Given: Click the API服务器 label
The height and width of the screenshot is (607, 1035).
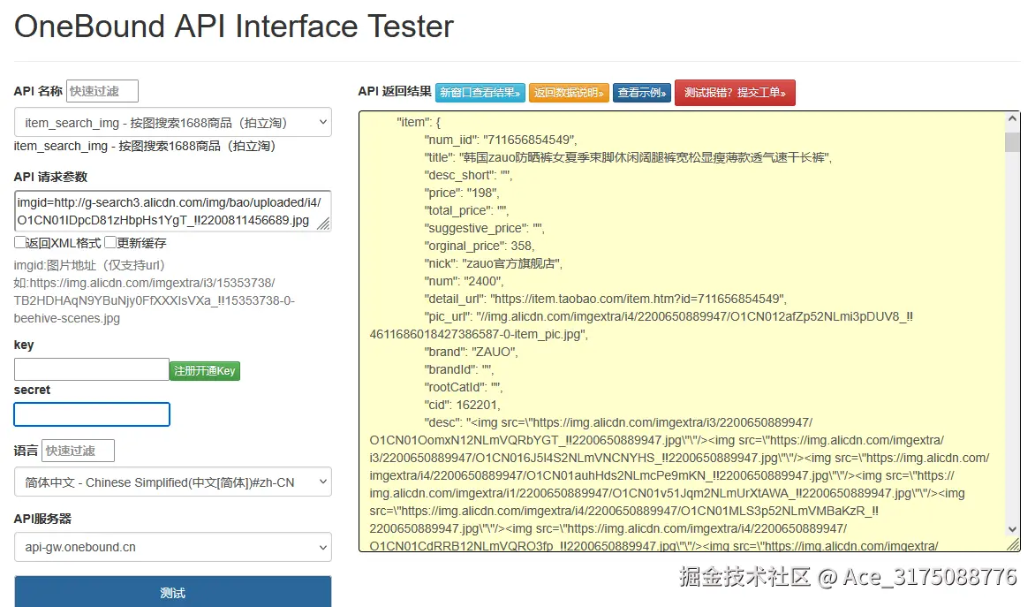Looking at the screenshot, I should point(42,519).
